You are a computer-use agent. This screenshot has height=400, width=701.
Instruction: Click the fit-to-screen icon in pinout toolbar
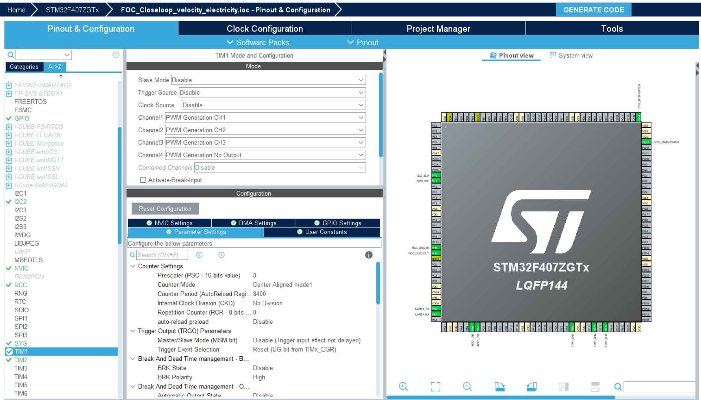coord(436,387)
